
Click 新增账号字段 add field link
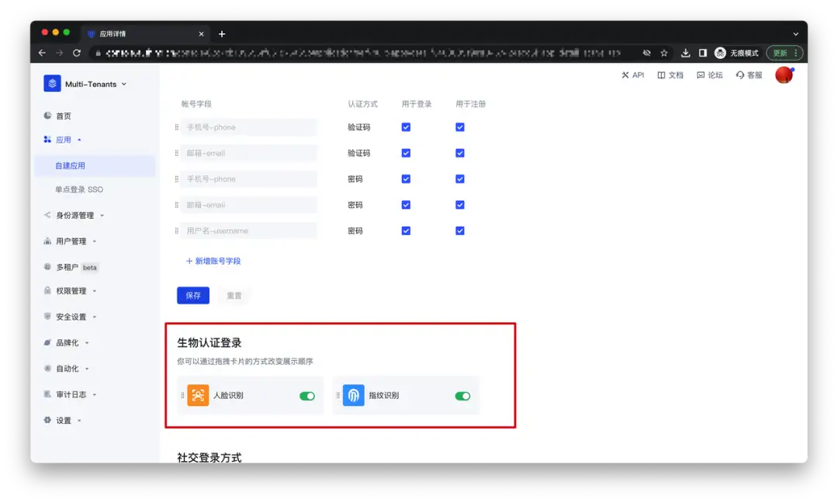(x=213, y=262)
